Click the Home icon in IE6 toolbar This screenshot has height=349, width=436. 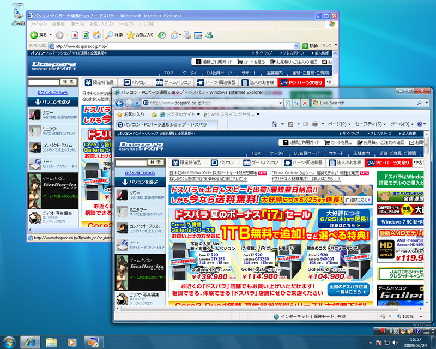(96, 35)
